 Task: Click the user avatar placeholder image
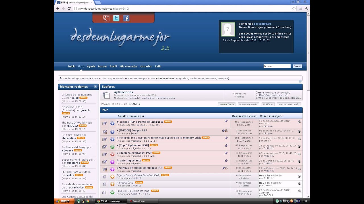(228, 29)
